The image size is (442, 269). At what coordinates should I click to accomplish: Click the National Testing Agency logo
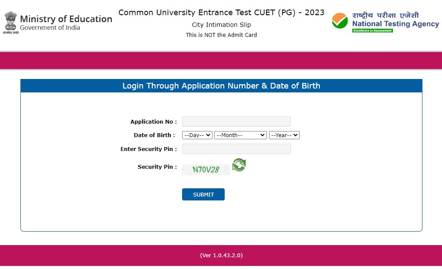[x=385, y=22]
